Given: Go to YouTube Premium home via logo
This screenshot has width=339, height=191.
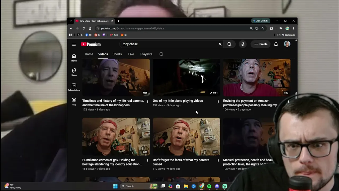Looking at the screenshot, I should click(91, 44).
